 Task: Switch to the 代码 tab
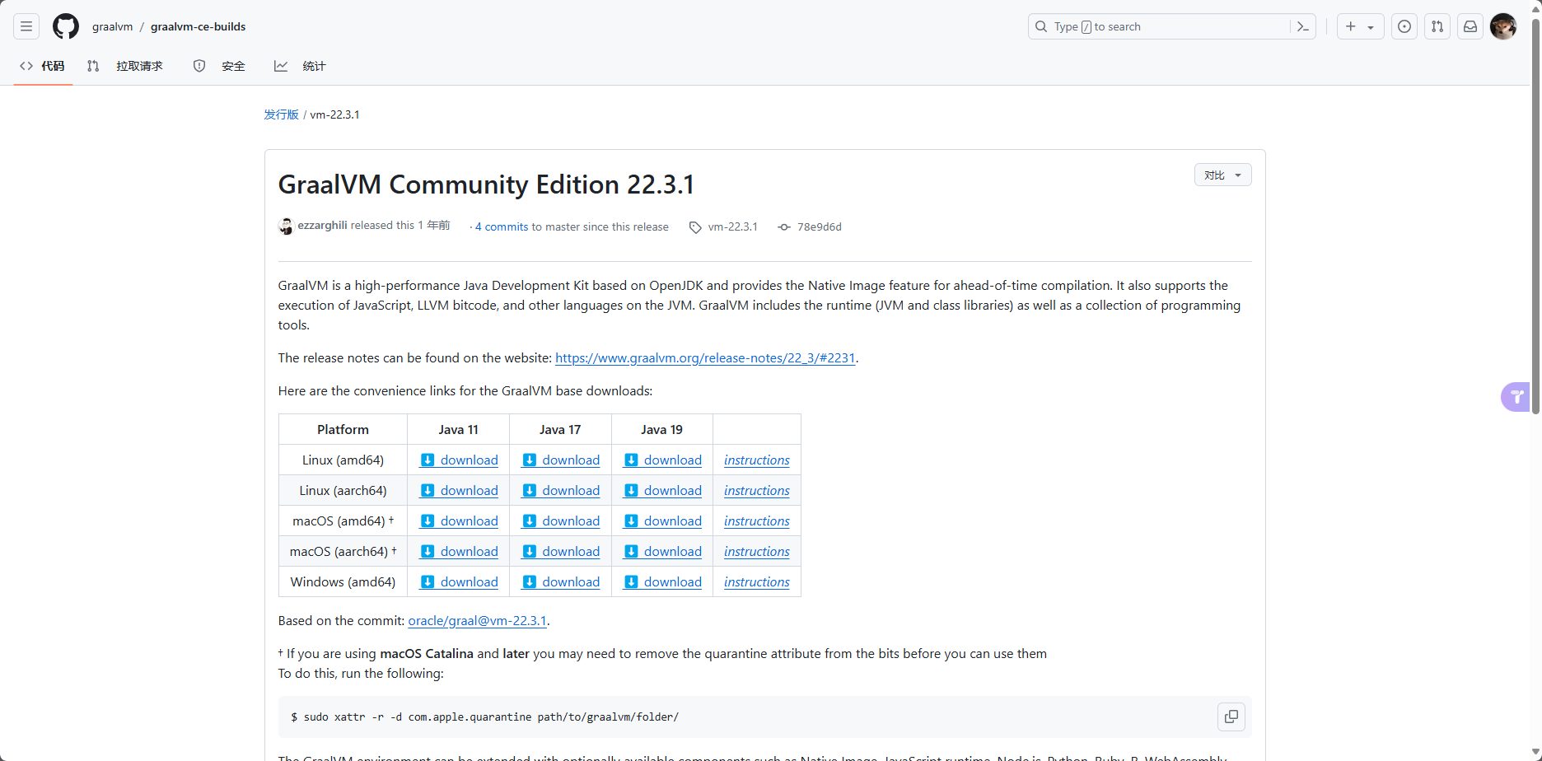coord(43,66)
